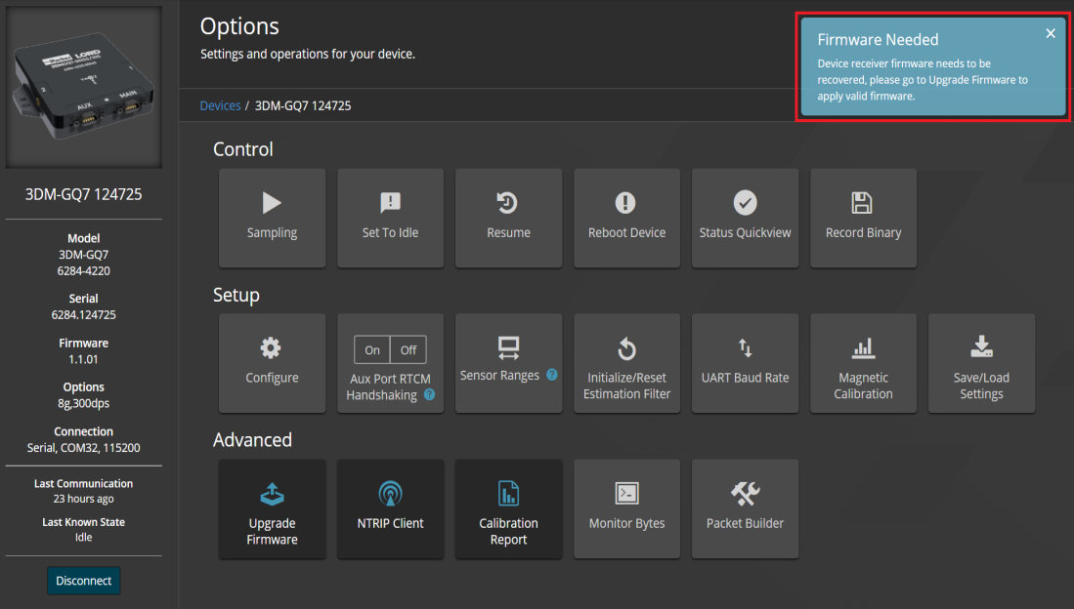Click the model number '6284-4220'
Image resolution: width=1074 pixels, height=609 pixels.
[x=84, y=271]
